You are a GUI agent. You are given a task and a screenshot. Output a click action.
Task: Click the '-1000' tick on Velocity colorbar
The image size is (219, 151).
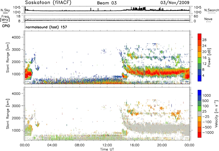(x=208, y=132)
